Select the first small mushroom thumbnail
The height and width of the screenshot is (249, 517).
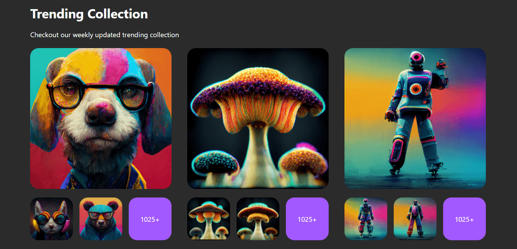click(208, 219)
